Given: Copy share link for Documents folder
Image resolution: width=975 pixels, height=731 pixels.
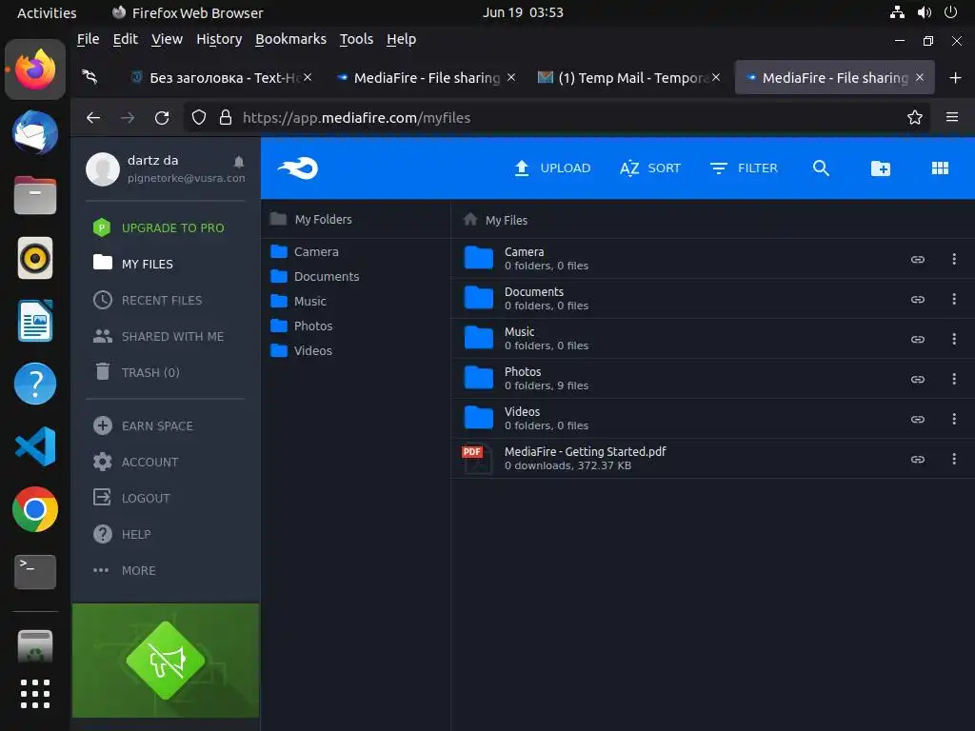Looking at the screenshot, I should pyautogui.click(x=917, y=299).
